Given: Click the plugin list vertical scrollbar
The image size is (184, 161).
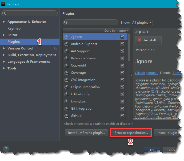Looking at the screenshot, I should click(129, 47).
